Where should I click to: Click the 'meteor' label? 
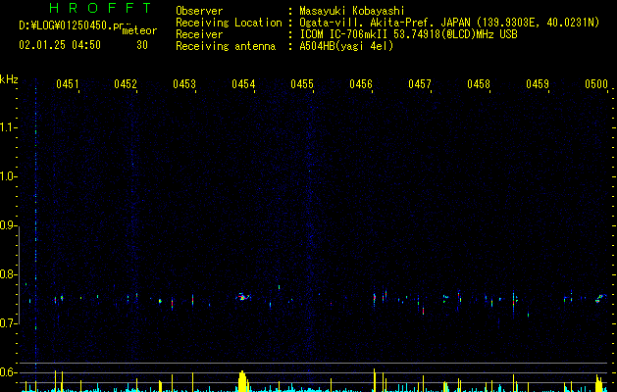(x=139, y=30)
